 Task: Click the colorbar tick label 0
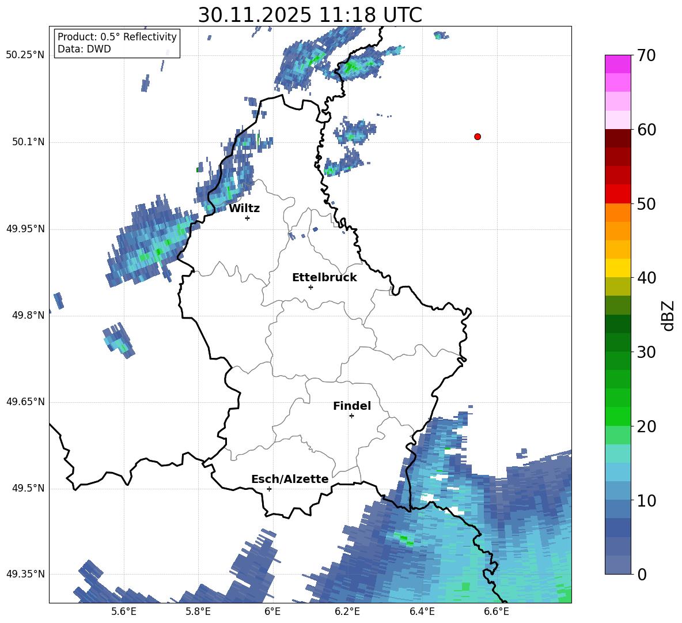pyautogui.click(x=642, y=575)
